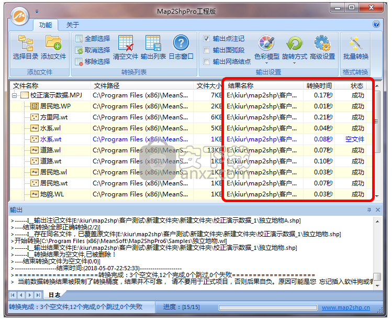Click the output log scroll down arrow
Screen dimensions: 392x320
tap(377, 285)
